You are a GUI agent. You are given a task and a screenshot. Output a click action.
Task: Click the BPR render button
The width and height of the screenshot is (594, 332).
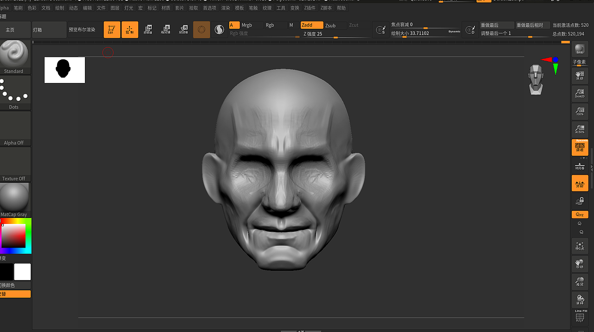(x=580, y=50)
